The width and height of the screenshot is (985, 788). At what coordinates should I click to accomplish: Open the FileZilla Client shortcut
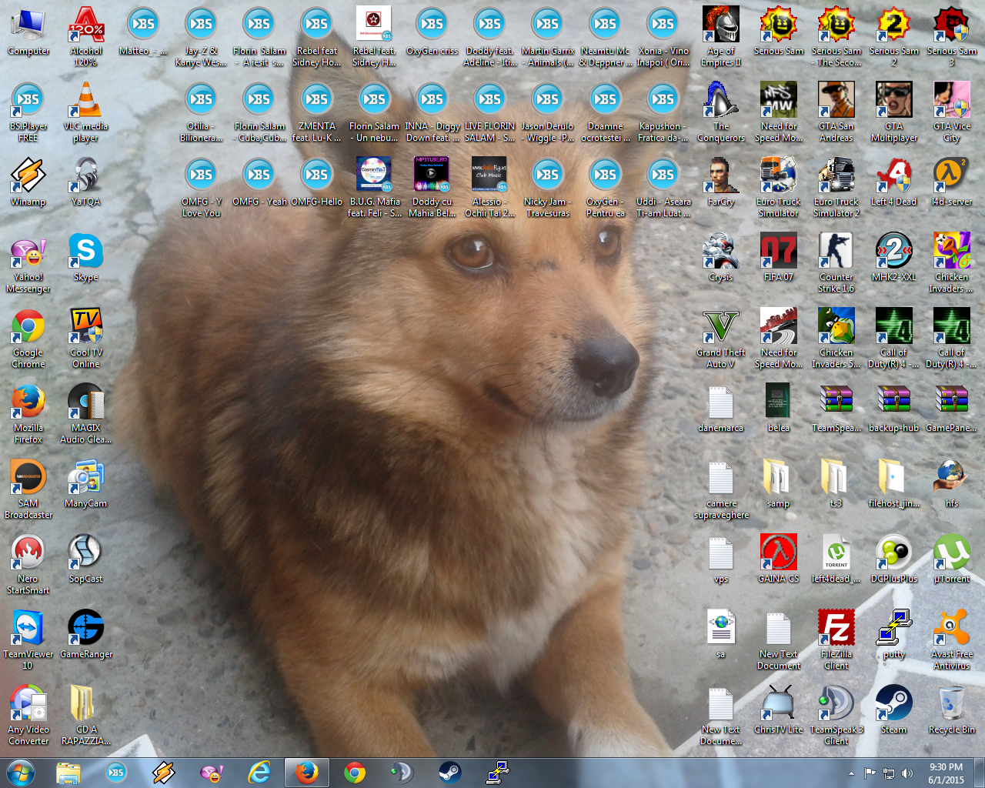pyautogui.click(x=836, y=629)
